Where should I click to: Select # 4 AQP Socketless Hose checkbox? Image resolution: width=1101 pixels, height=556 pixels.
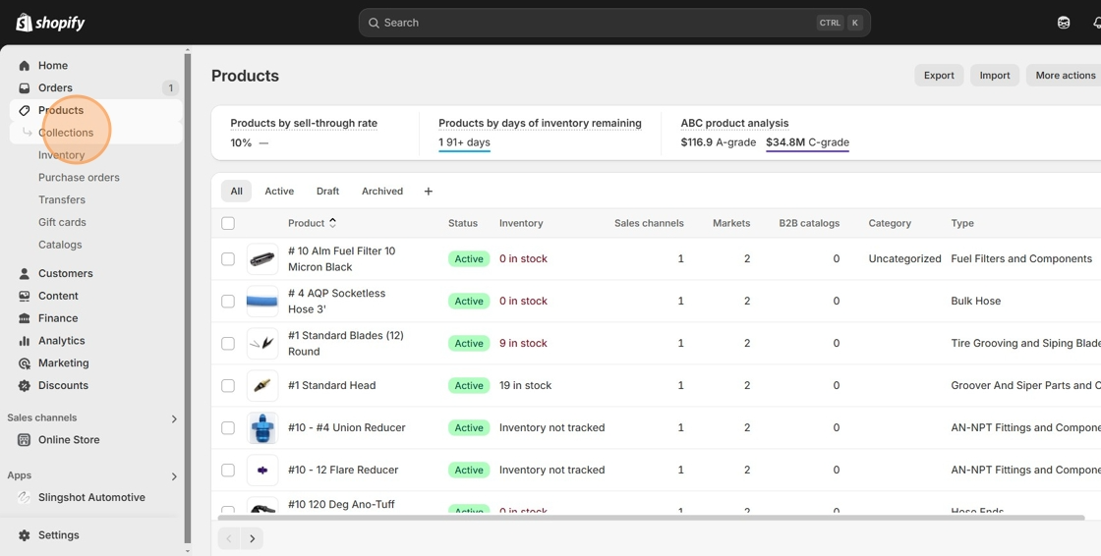pos(228,302)
